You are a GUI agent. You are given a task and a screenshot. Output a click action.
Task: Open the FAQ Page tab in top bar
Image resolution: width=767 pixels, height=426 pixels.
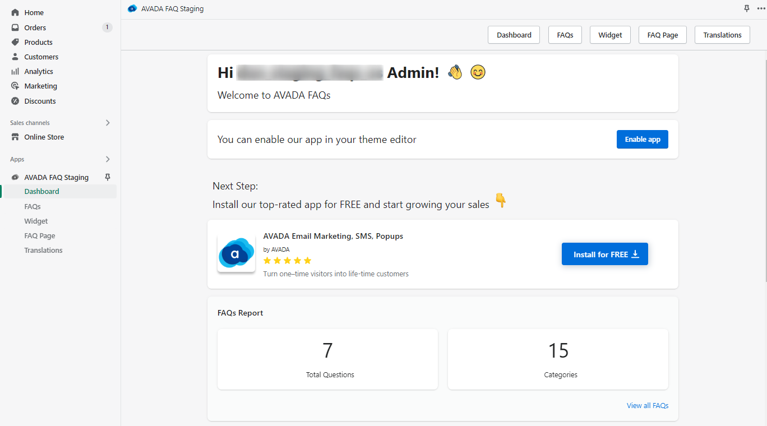coord(663,35)
